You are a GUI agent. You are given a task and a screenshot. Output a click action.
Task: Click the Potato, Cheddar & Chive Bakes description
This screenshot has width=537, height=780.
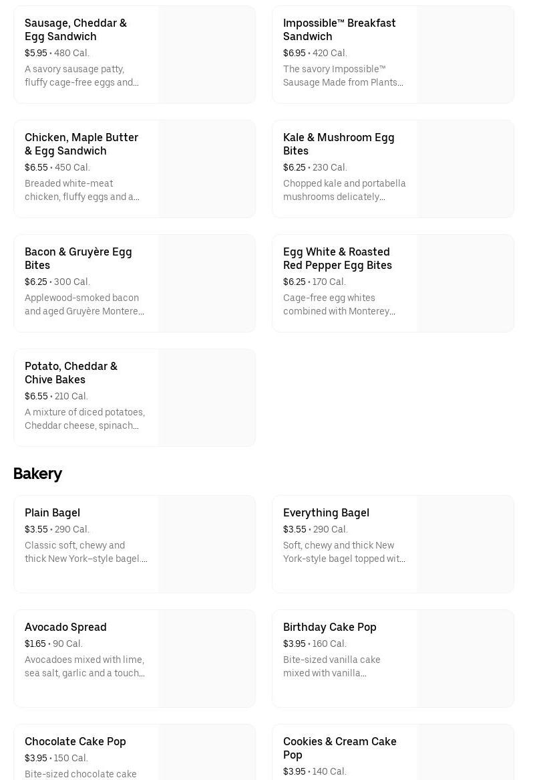tap(85, 419)
